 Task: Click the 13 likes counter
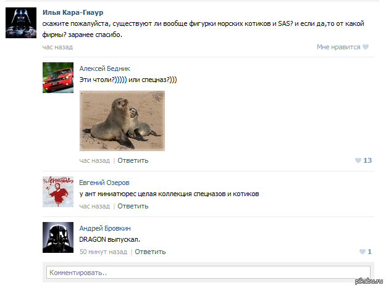tap(367, 160)
